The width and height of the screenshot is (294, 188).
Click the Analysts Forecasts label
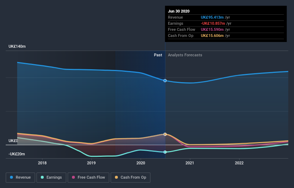coord(185,55)
